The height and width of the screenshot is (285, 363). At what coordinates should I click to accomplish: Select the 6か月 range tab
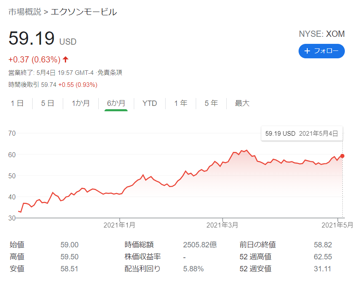pyautogui.click(x=116, y=103)
